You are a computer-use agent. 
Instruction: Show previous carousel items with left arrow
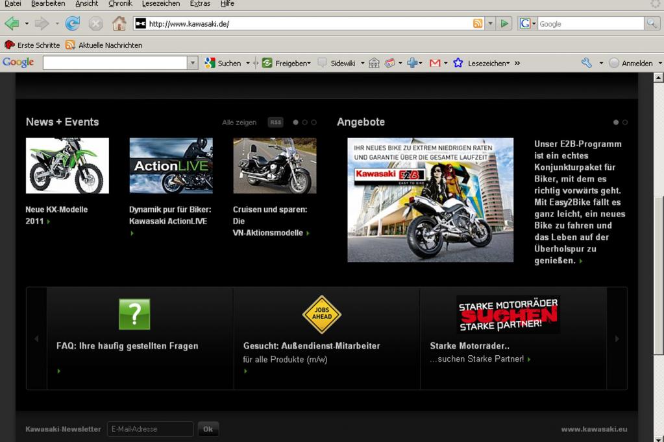click(36, 338)
